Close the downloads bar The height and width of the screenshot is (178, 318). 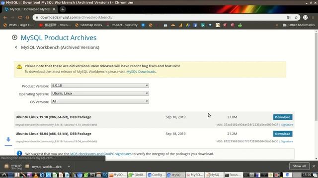314,166
